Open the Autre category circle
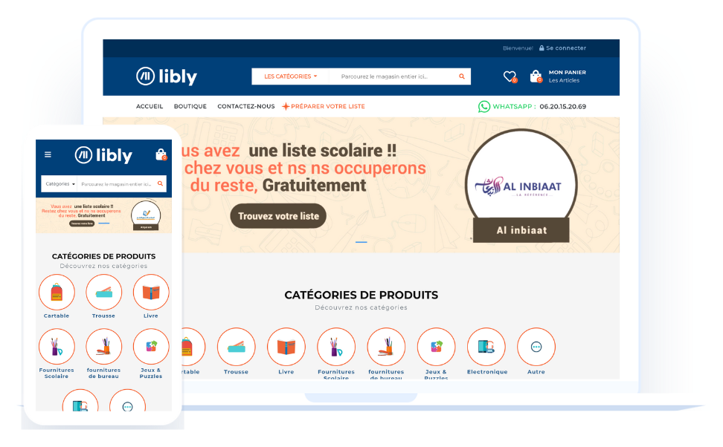This screenshot has width=723, height=447. coord(536,347)
